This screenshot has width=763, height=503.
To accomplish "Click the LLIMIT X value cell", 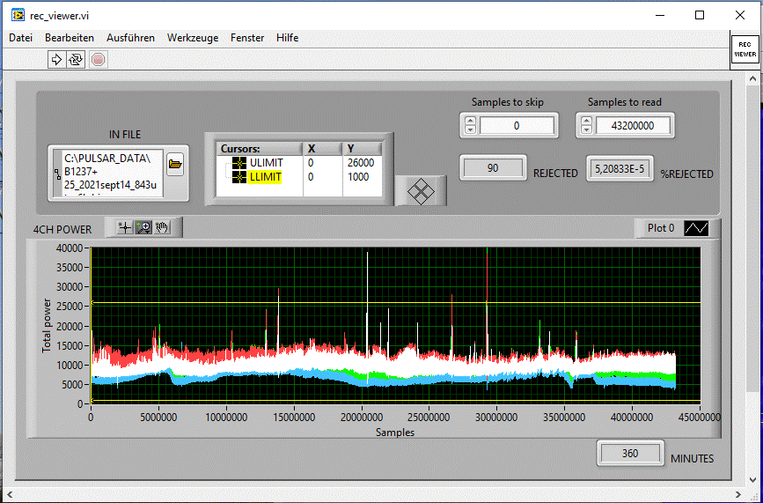I will [323, 177].
